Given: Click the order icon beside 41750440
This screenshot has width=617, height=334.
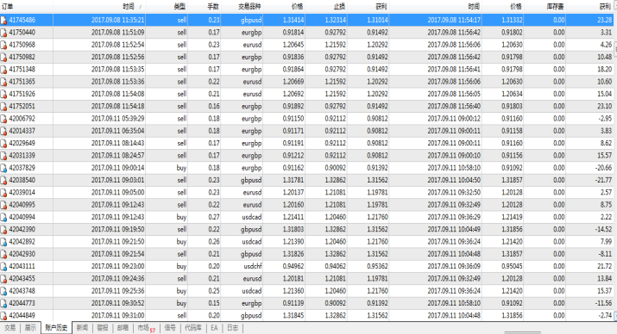Looking at the screenshot, I should [x=3, y=33].
